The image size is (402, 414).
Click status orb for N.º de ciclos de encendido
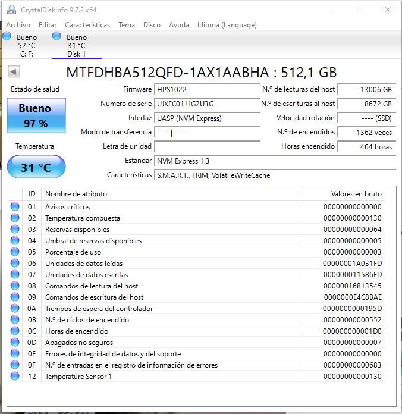click(x=15, y=319)
